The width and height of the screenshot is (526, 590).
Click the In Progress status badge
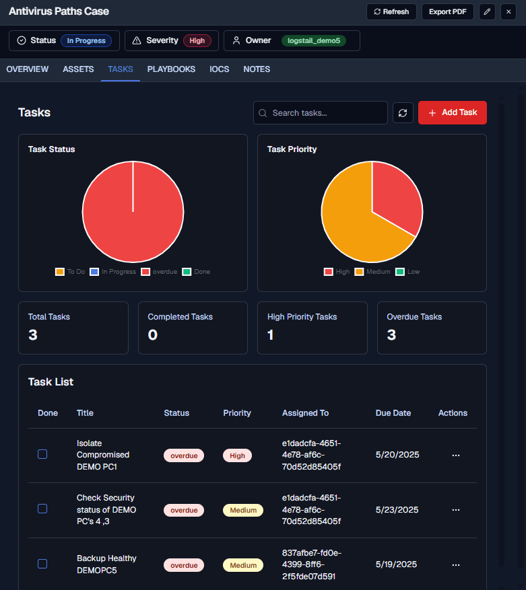[86, 40]
